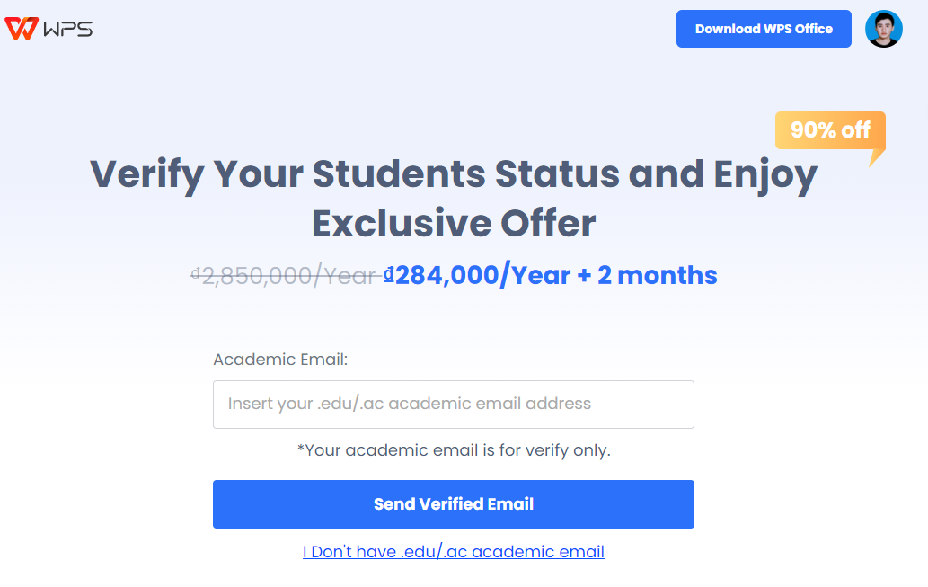The height and width of the screenshot is (587, 928).
Task: Focus the academic email address input field
Action: point(453,405)
